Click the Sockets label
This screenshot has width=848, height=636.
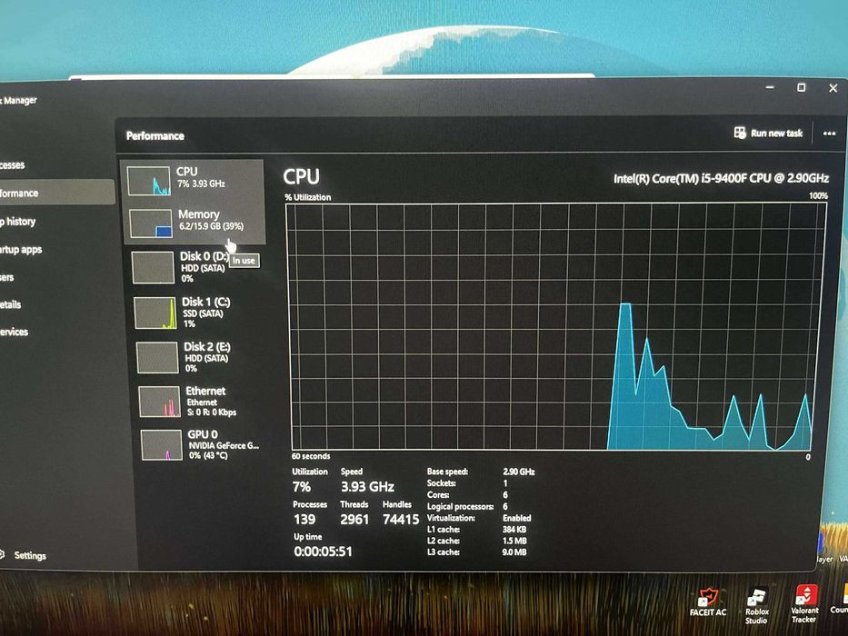442,483
